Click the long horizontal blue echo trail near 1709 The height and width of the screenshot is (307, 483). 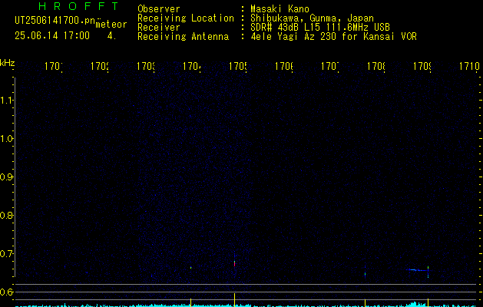click(418, 270)
